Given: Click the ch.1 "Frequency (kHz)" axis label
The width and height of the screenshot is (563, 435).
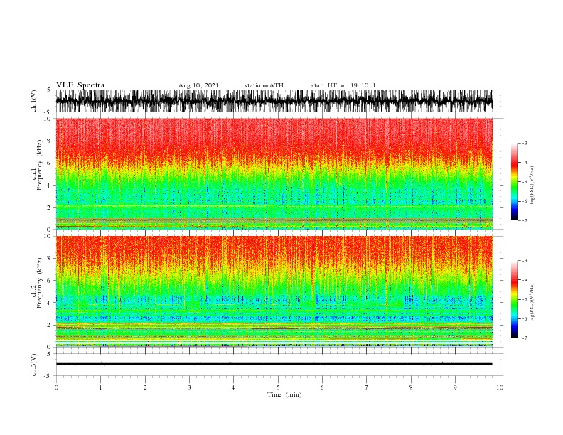Looking at the screenshot, I should click(x=39, y=165).
